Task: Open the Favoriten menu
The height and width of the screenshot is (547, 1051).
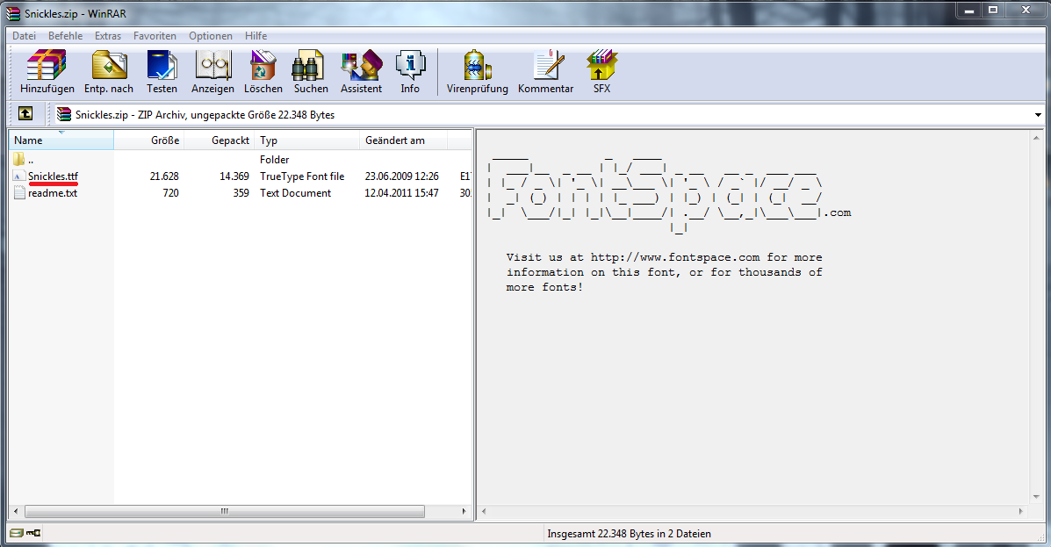Action: tap(155, 35)
